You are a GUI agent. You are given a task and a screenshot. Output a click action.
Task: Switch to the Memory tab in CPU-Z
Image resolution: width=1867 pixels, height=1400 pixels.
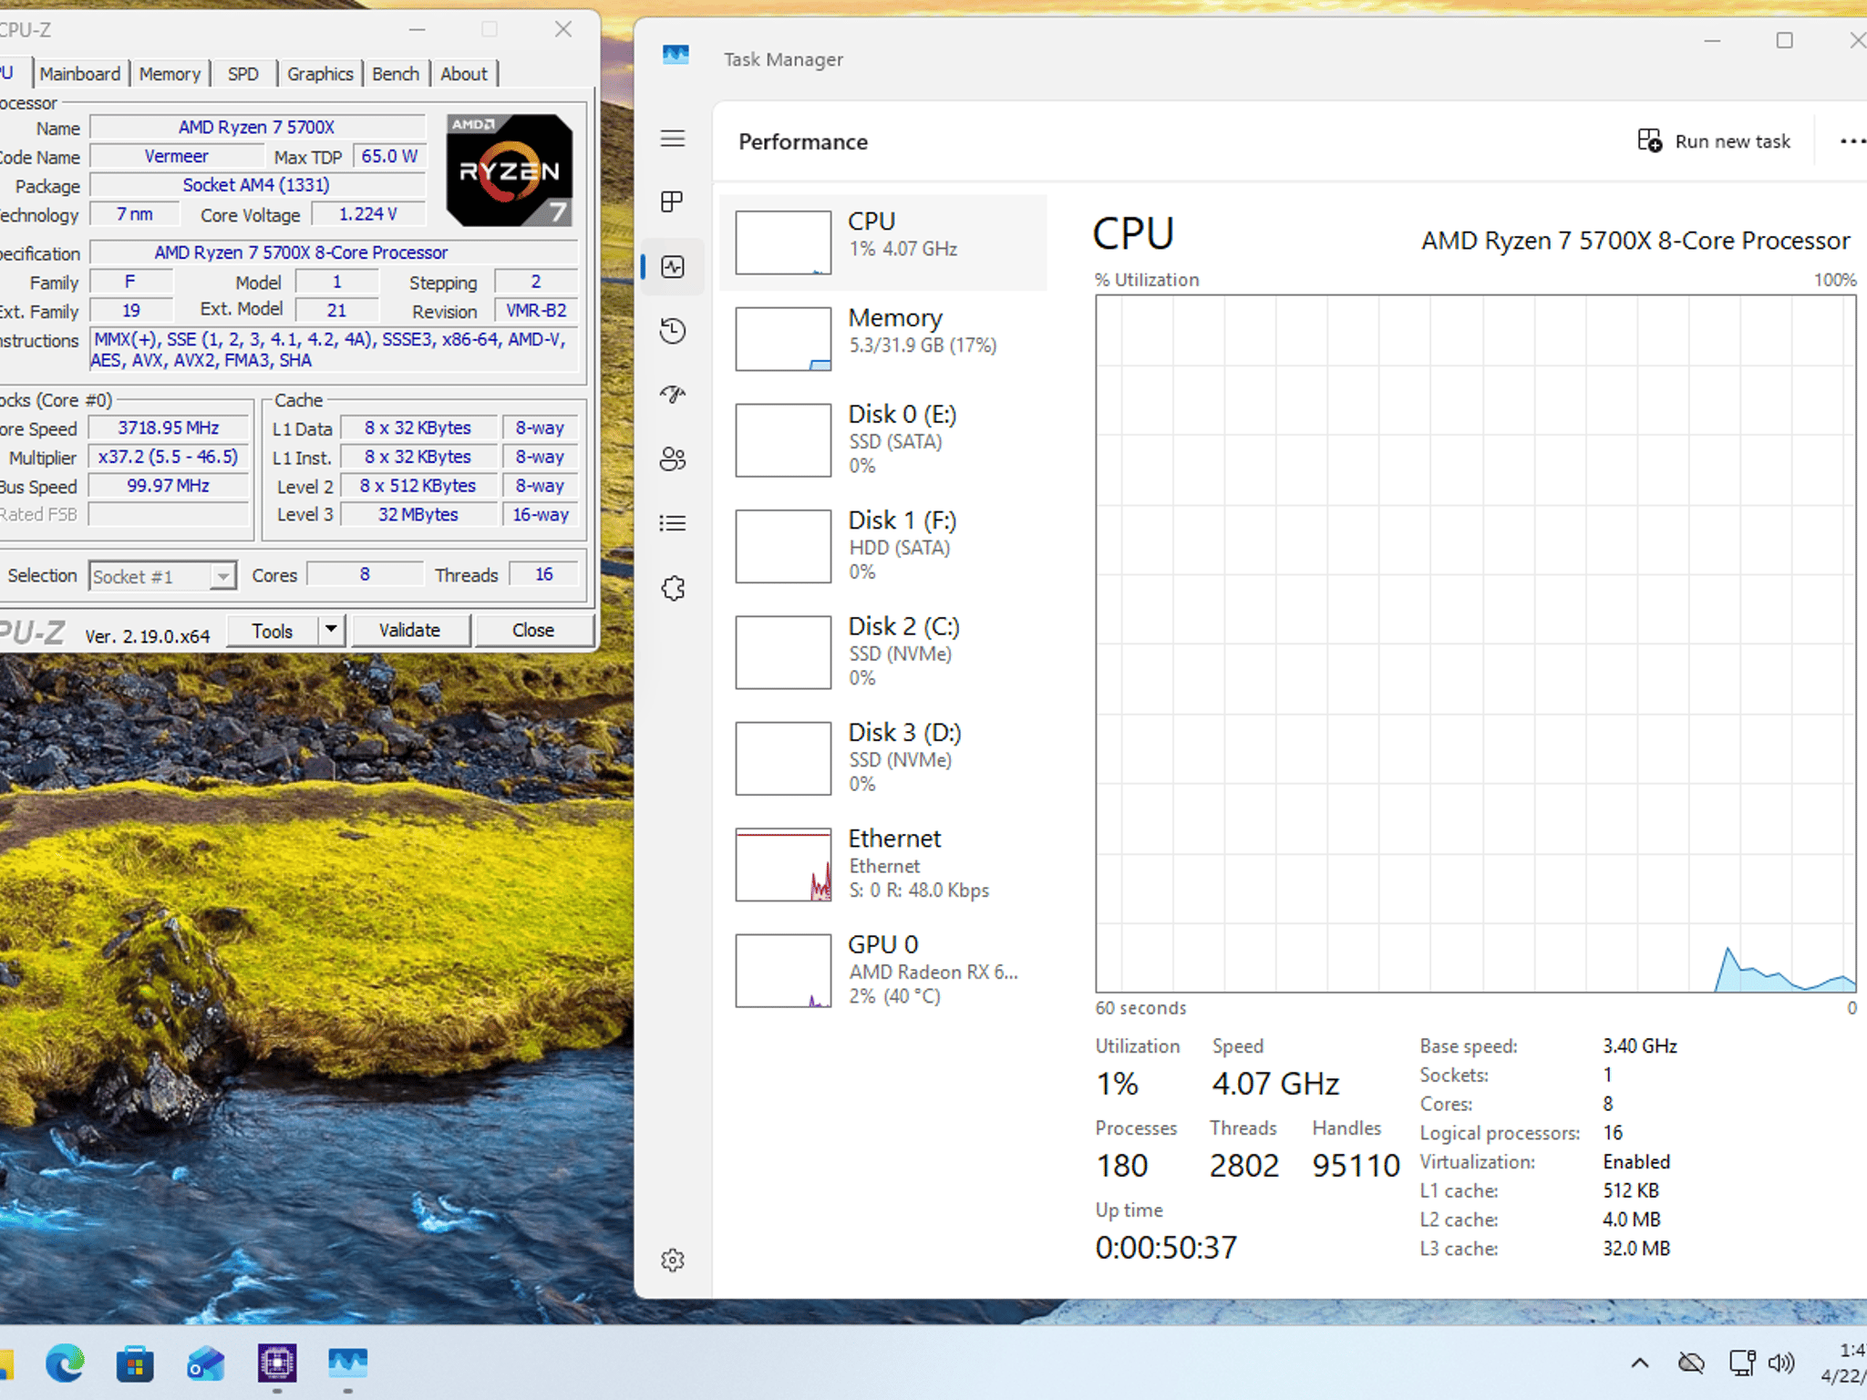coord(170,74)
